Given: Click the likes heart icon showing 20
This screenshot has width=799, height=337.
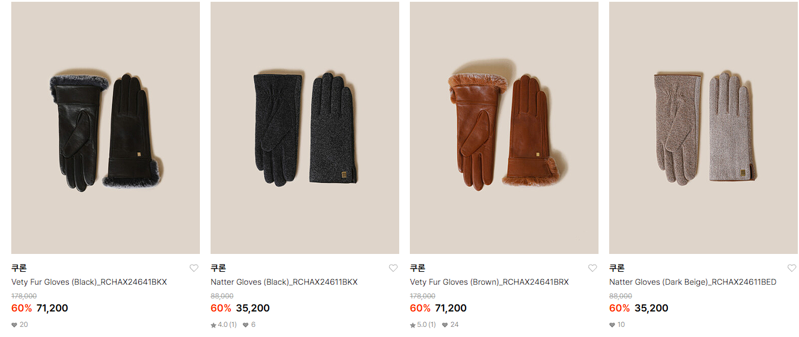Looking at the screenshot, I should point(14,325).
